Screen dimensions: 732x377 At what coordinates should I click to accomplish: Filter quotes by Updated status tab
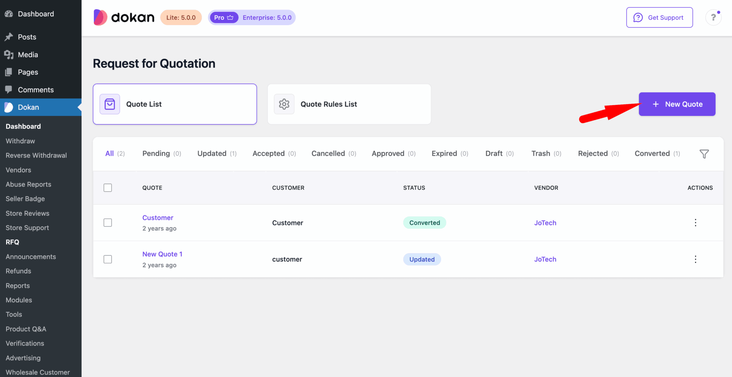[x=217, y=153]
